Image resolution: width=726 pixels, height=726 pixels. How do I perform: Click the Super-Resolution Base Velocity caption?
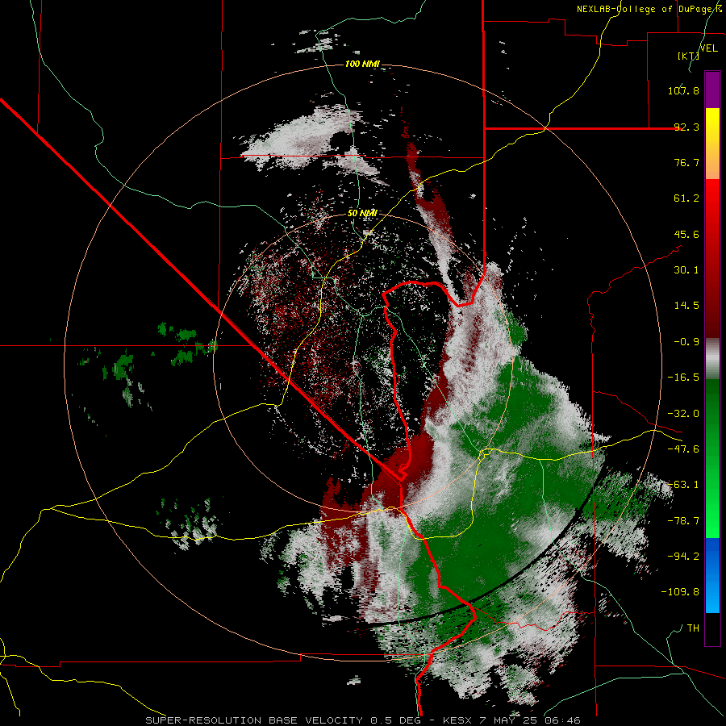click(362, 720)
